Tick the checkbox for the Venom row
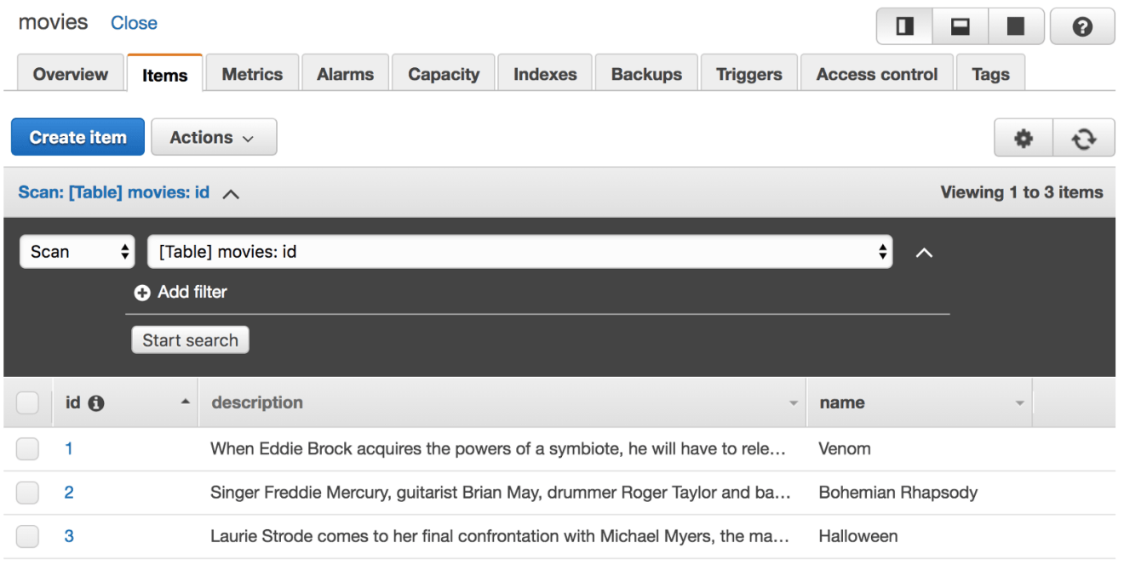 click(x=27, y=448)
